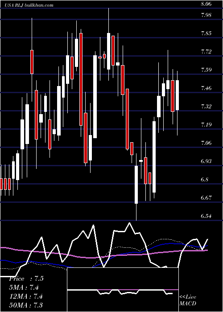Click the 'Price : 7.5' readout

[26, 279]
